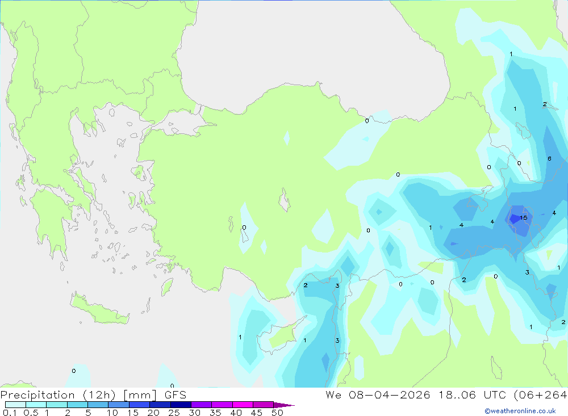Click the '10' legend scale label

coord(112,413)
